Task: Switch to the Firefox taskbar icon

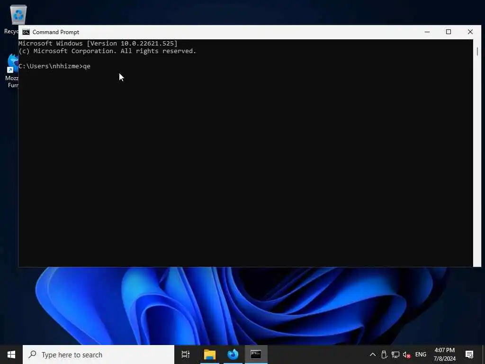Action: pyautogui.click(x=233, y=355)
